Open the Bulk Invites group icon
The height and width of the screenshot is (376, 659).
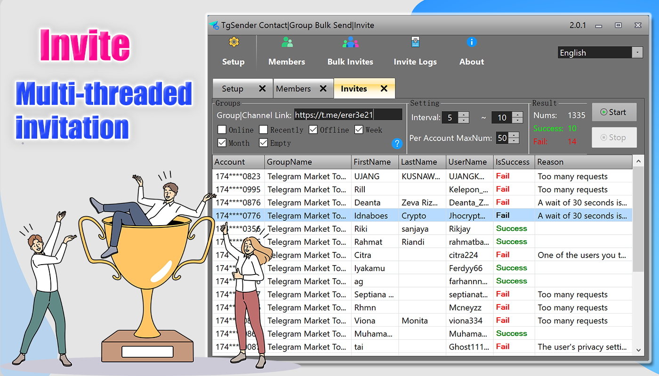click(x=350, y=42)
